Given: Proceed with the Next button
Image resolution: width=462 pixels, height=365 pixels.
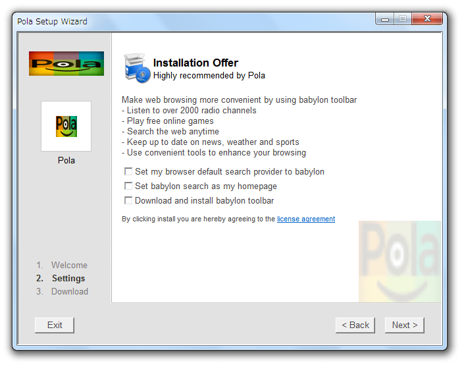Looking at the screenshot, I should tap(405, 325).
